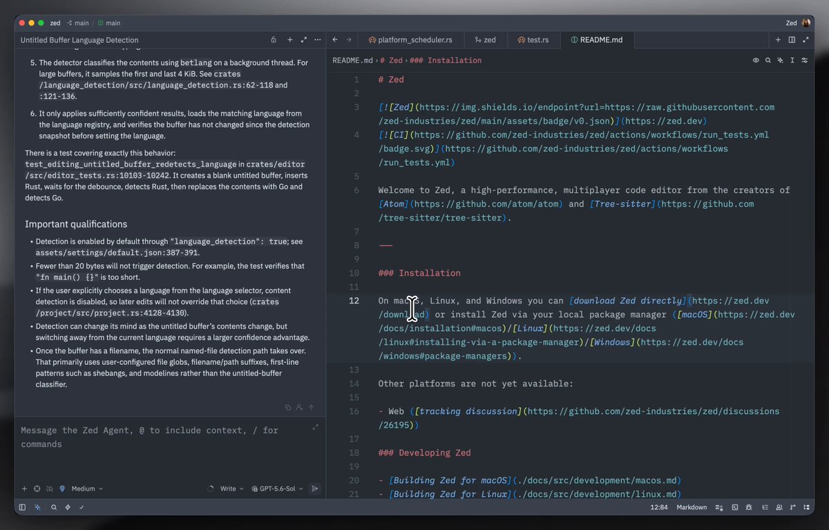The width and height of the screenshot is (829, 530).
Task: Click the diagnostics checkmark icon in status bar
Action: tap(82, 507)
